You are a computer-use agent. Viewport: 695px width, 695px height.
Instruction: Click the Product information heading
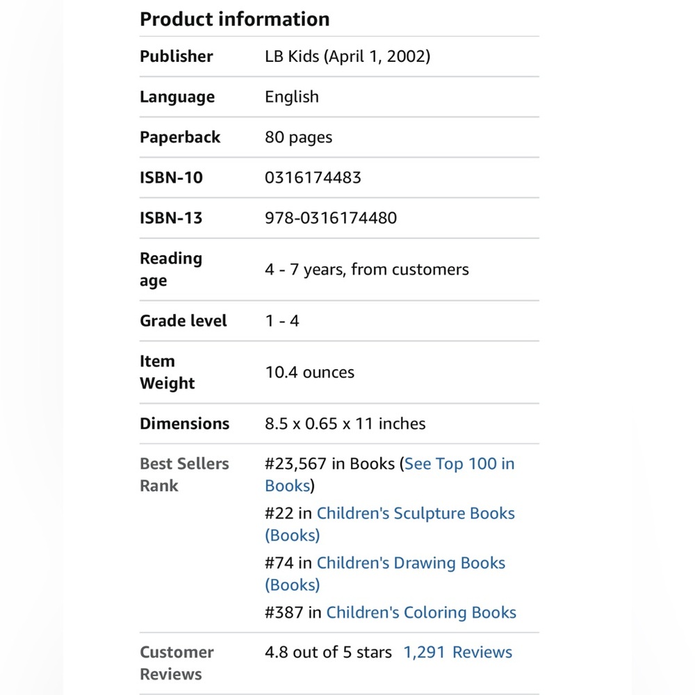pyautogui.click(x=235, y=19)
